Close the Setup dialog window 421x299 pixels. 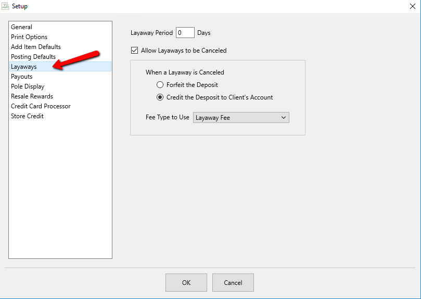click(x=412, y=6)
